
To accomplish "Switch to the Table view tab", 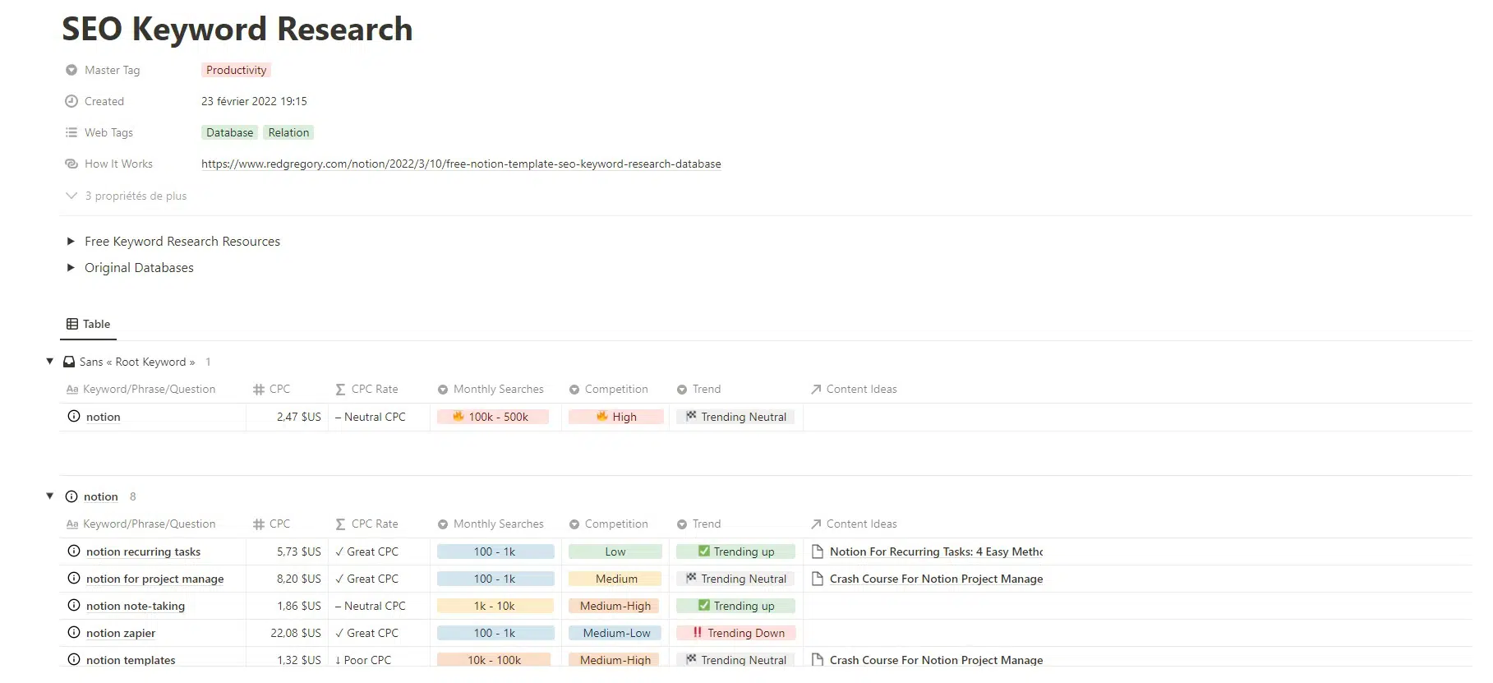I will pyautogui.click(x=89, y=325).
